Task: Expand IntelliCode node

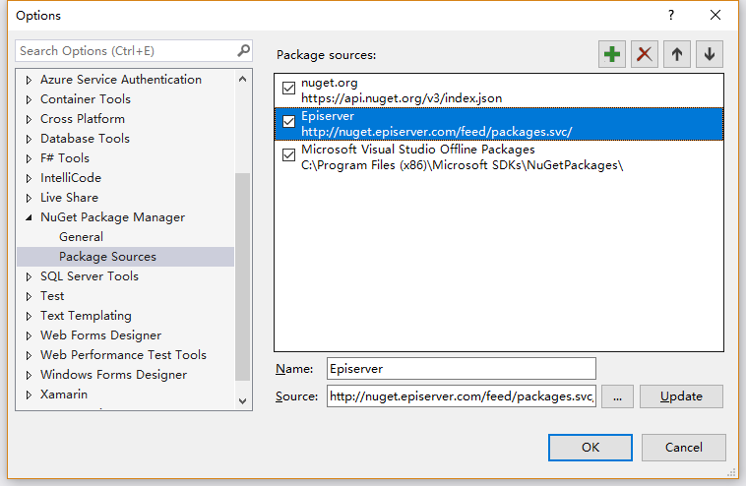Action: [29, 178]
